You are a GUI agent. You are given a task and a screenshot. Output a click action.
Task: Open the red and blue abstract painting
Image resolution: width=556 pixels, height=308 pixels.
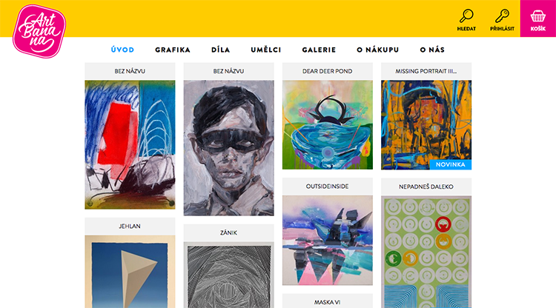(x=130, y=145)
